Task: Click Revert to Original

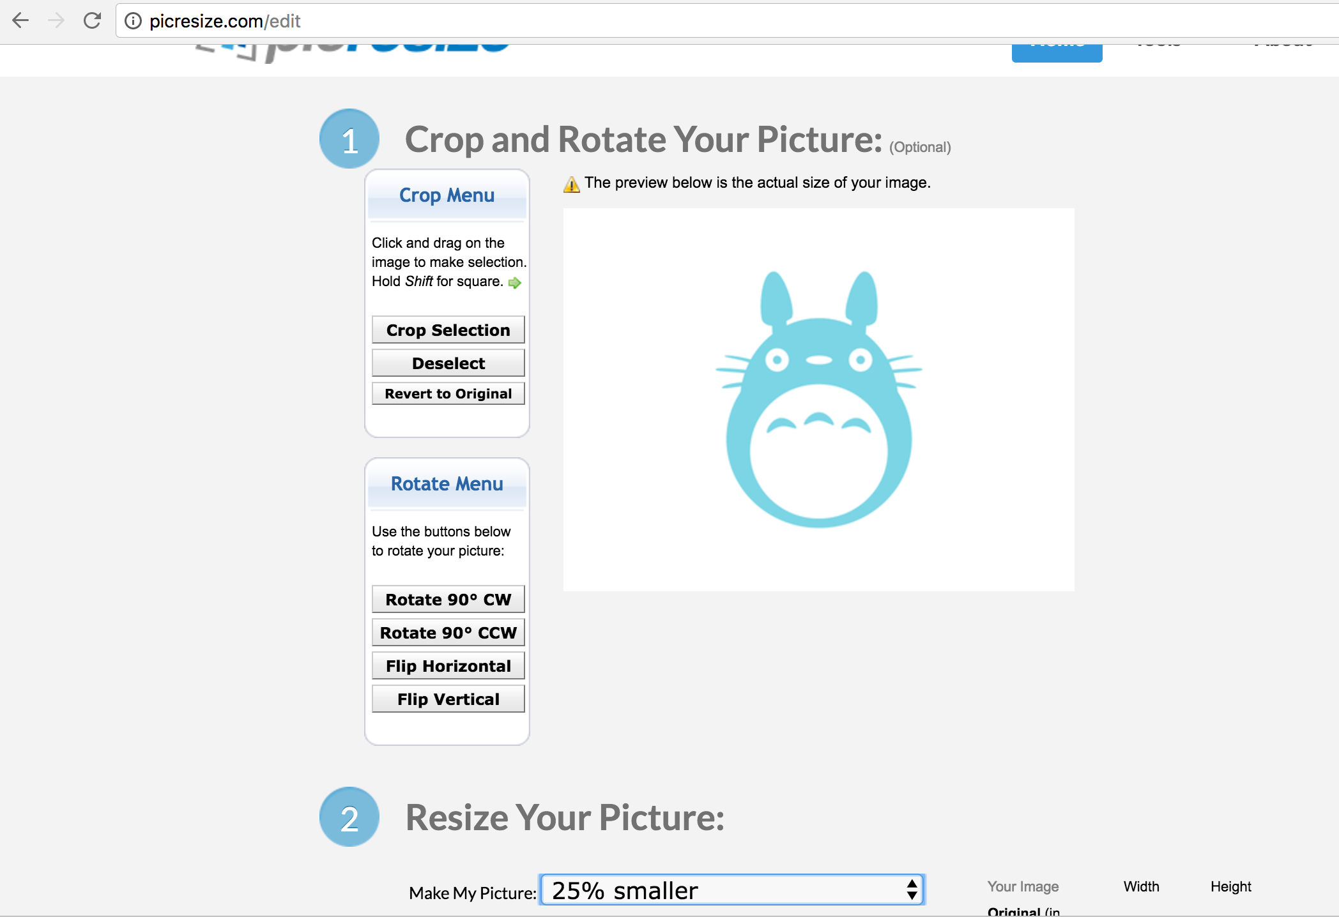Action: [x=448, y=393]
